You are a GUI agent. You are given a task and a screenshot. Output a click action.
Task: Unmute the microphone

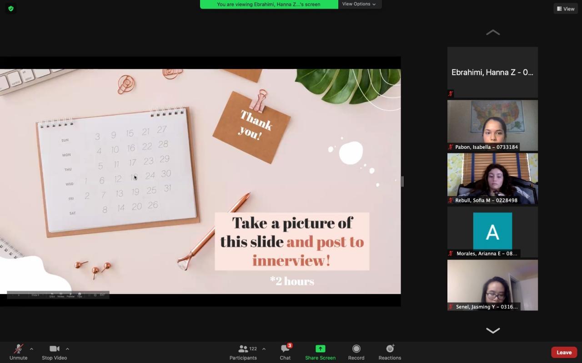[18, 352]
